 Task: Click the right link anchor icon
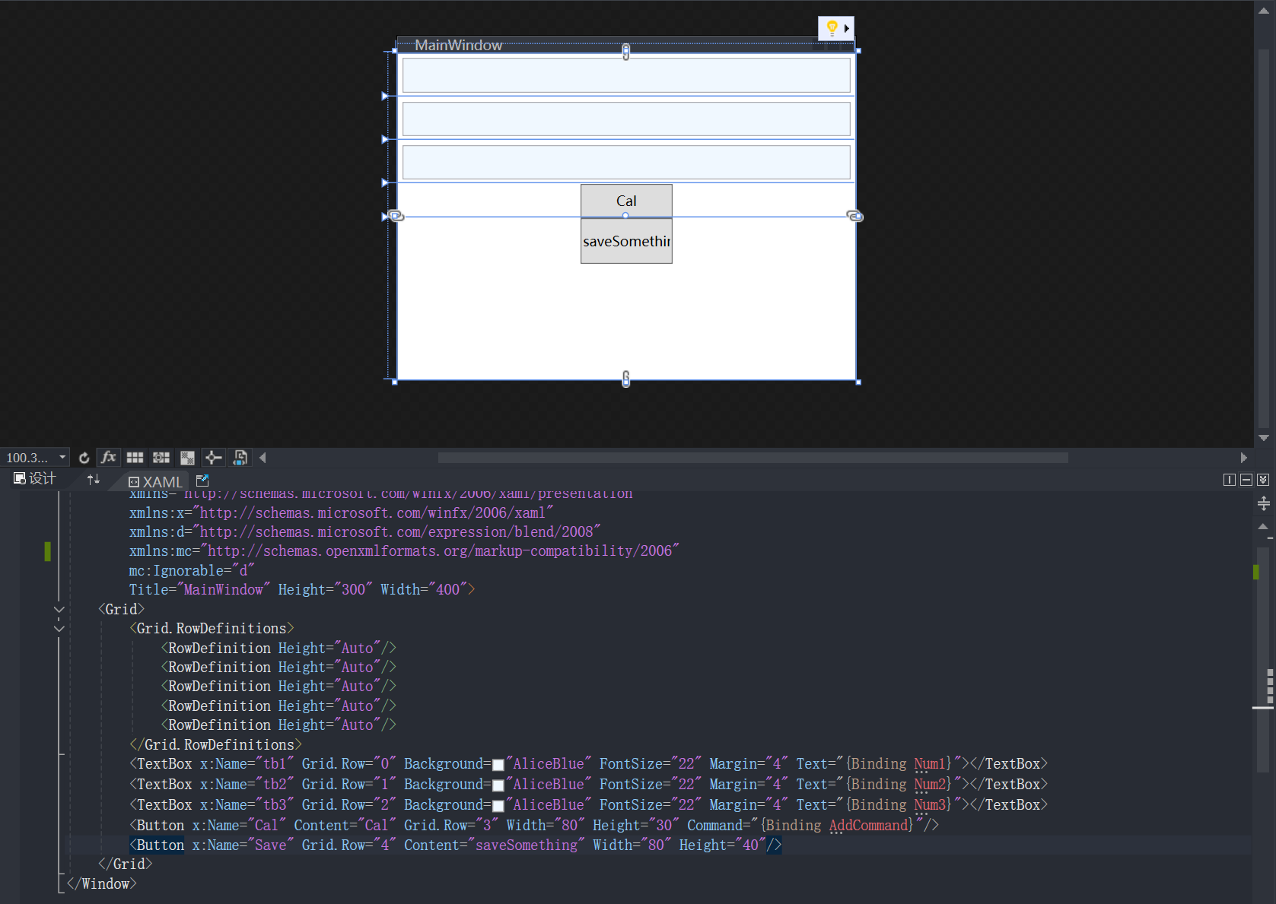(x=854, y=216)
